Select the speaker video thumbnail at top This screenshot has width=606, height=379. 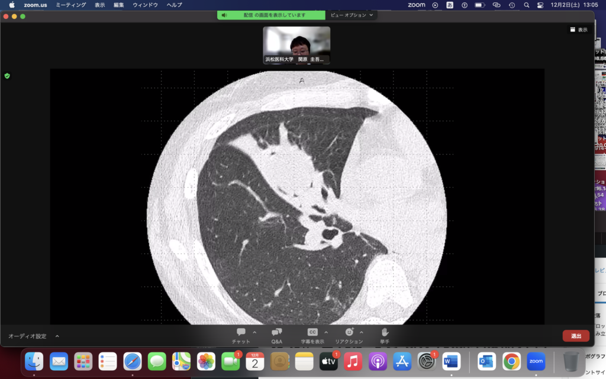pyautogui.click(x=296, y=45)
